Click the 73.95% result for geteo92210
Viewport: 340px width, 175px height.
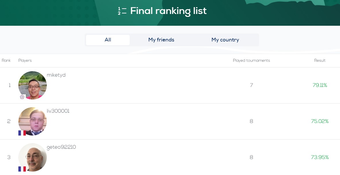tap(320, 157)
